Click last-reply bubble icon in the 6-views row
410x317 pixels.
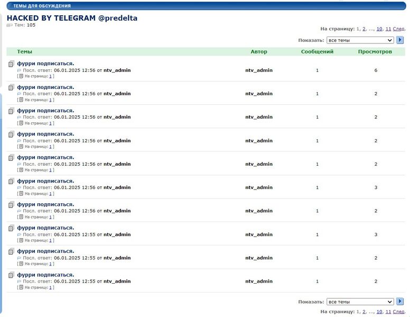pos(19,70)
